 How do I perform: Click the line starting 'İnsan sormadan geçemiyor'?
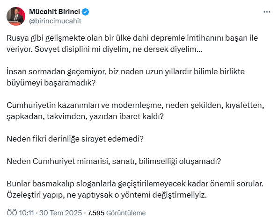click(125, 71)
